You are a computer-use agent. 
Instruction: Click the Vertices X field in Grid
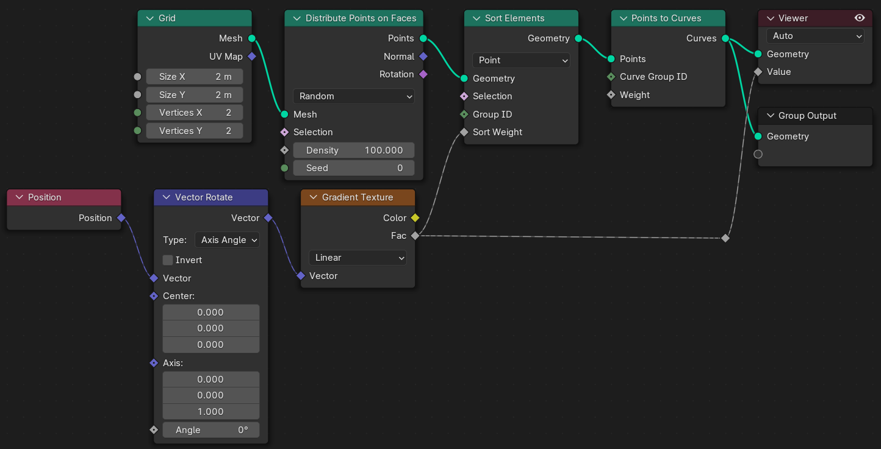tap(194, 113)
